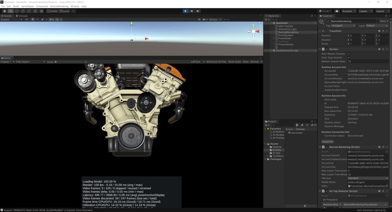The width and height of the screenshot is (392, 212).
Task: Click the scene orientation gizmo
Action: point(253,31)
